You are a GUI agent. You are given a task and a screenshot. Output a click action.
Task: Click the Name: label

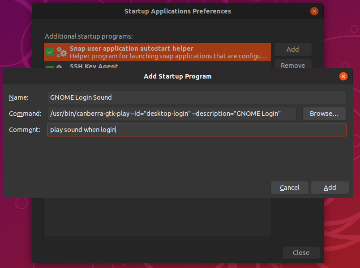tap(19, 97)
